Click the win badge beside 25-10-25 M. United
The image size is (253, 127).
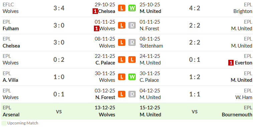(132, 8)
